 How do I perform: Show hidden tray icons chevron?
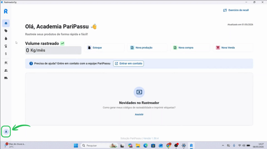click(x=223, y=145)
